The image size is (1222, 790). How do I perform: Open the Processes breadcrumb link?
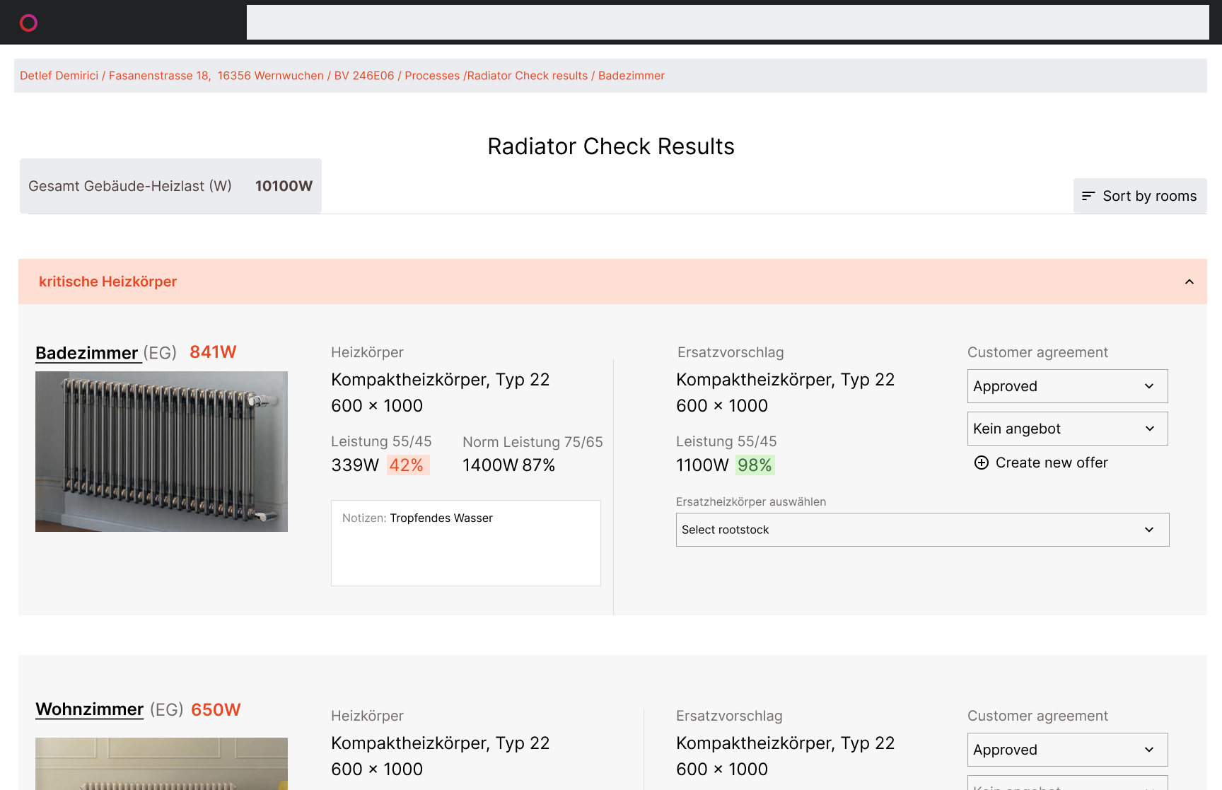click(x=432, y=76)
